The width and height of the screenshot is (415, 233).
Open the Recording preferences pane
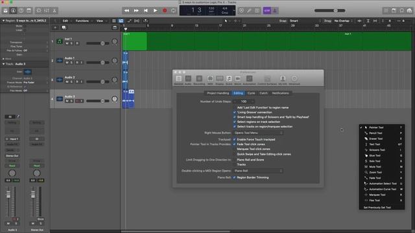199,80
